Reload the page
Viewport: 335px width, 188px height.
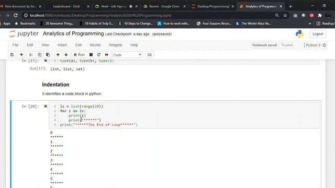click(16, 15)
